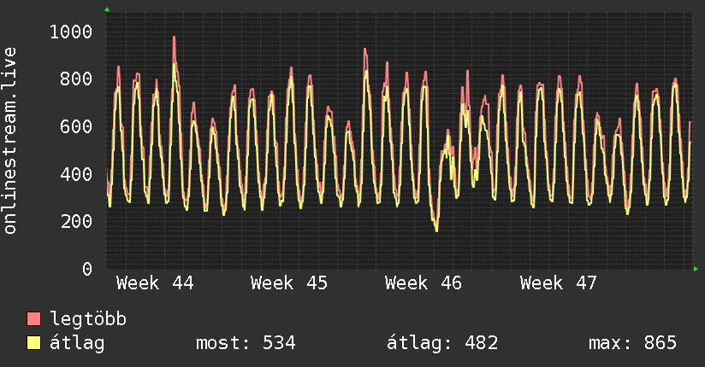705x367 pixels.
Task: Click the 'most: 534' value
Action: tap(246, 343)
